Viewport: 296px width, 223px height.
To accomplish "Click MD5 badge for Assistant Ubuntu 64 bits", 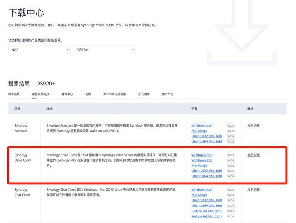I will (x=231, y=141).
